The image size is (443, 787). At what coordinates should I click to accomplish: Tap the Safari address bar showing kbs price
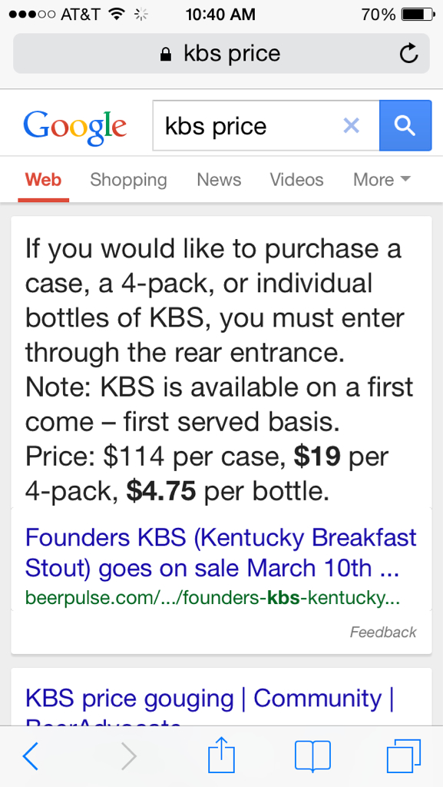(x=221, y=53)
